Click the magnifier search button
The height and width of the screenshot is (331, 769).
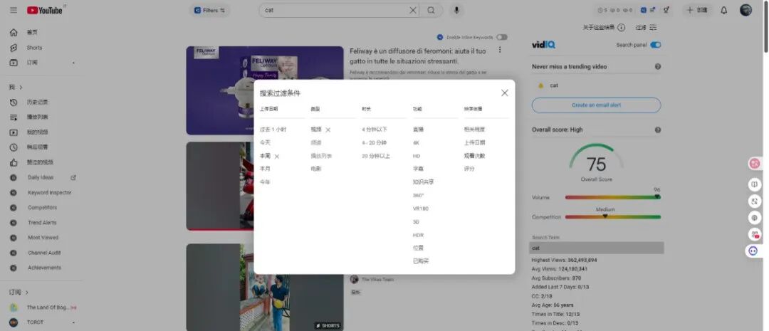[431, 10]
